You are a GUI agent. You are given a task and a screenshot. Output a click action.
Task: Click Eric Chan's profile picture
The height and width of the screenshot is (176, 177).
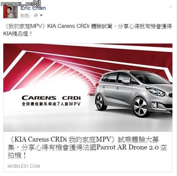click(x=10, y=12)
